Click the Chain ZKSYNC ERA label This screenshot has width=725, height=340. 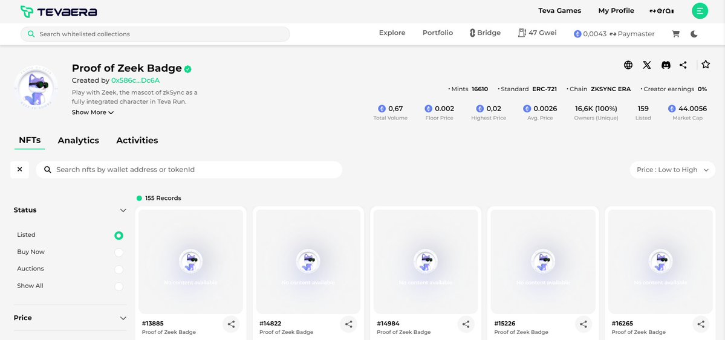(x=599, y=89)
